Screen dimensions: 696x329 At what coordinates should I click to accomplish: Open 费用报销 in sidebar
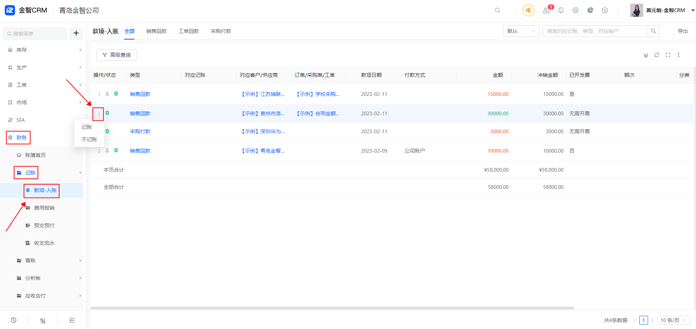[x=44, y=208]
